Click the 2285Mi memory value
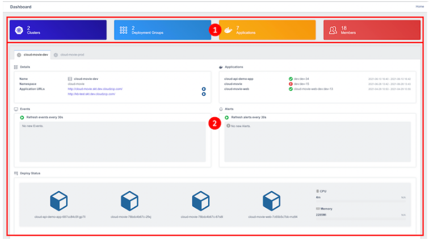The width and height of the screenshot is (433, 240). click(321, 215)
